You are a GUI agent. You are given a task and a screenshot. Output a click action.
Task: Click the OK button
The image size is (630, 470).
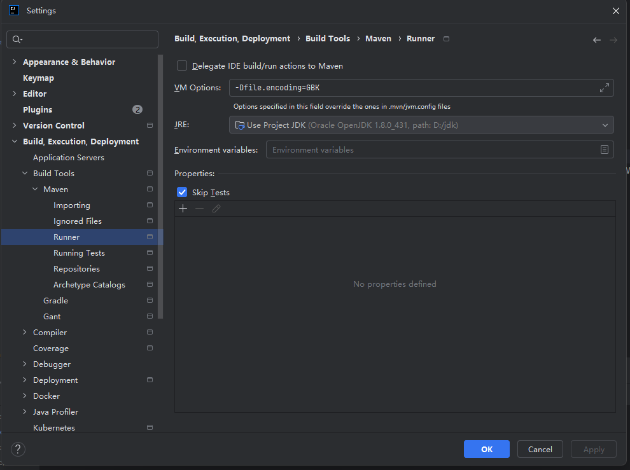486,449
